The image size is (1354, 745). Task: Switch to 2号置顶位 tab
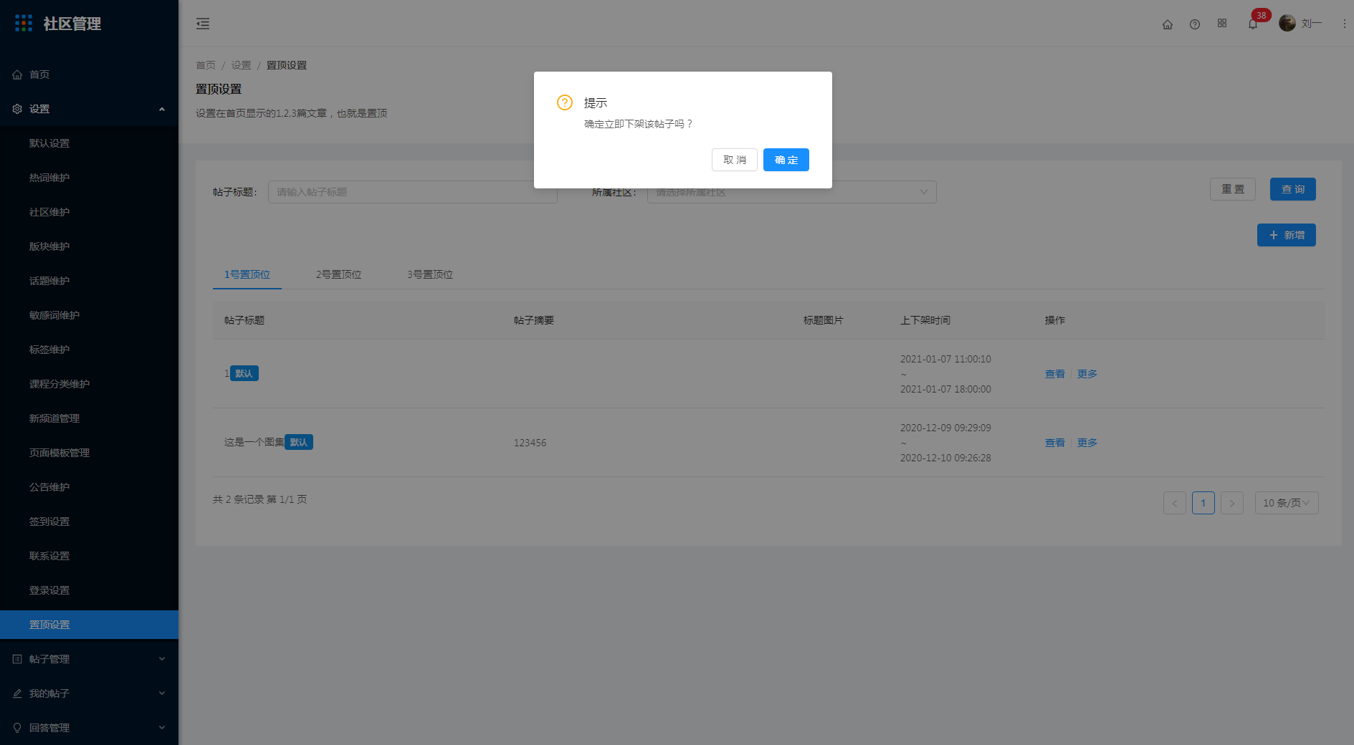coord(339,274)
